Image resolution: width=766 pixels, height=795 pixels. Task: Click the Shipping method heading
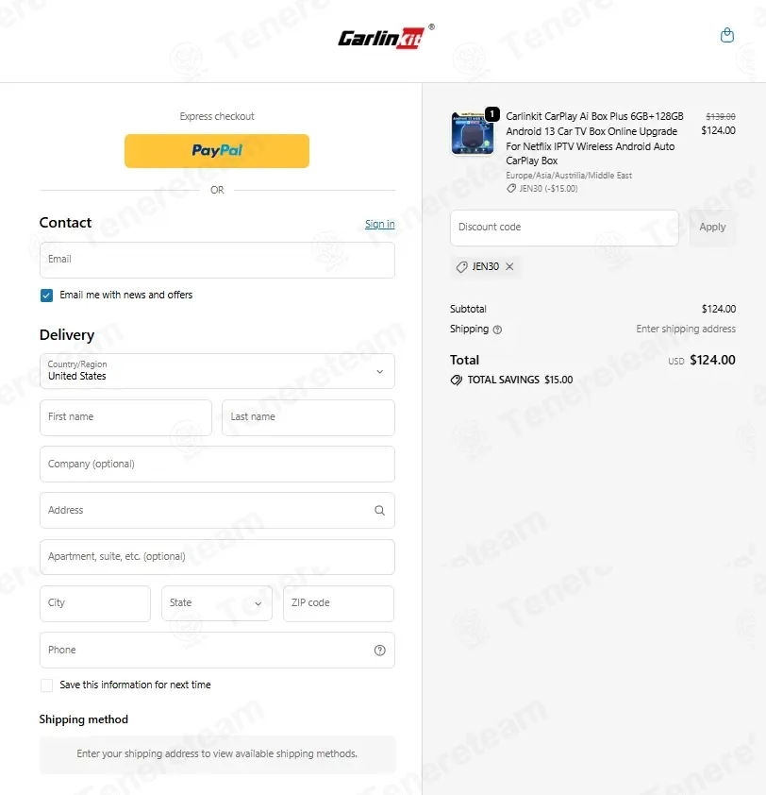84,719
